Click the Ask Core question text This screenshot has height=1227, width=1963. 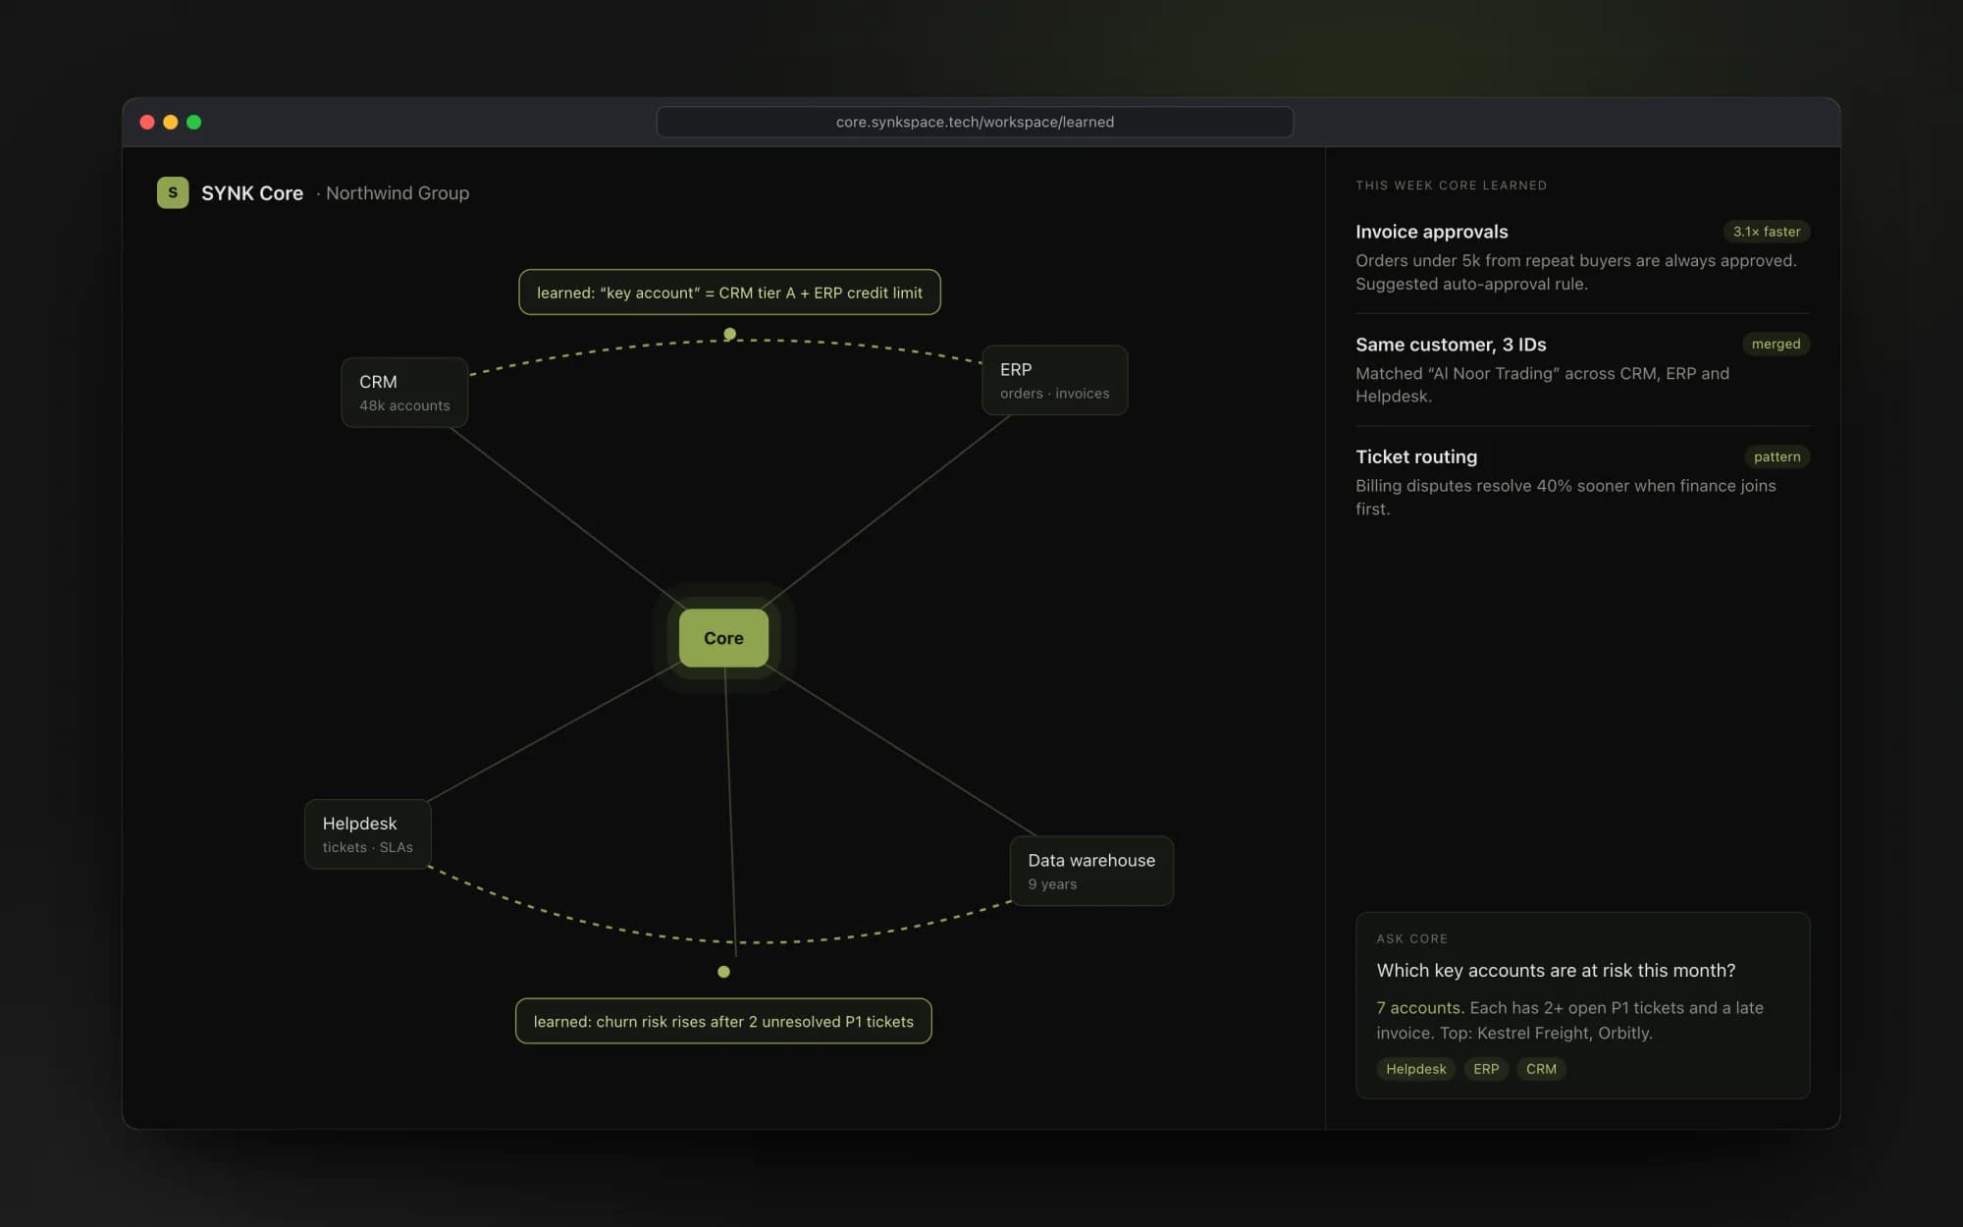(x=1556, y=970)
